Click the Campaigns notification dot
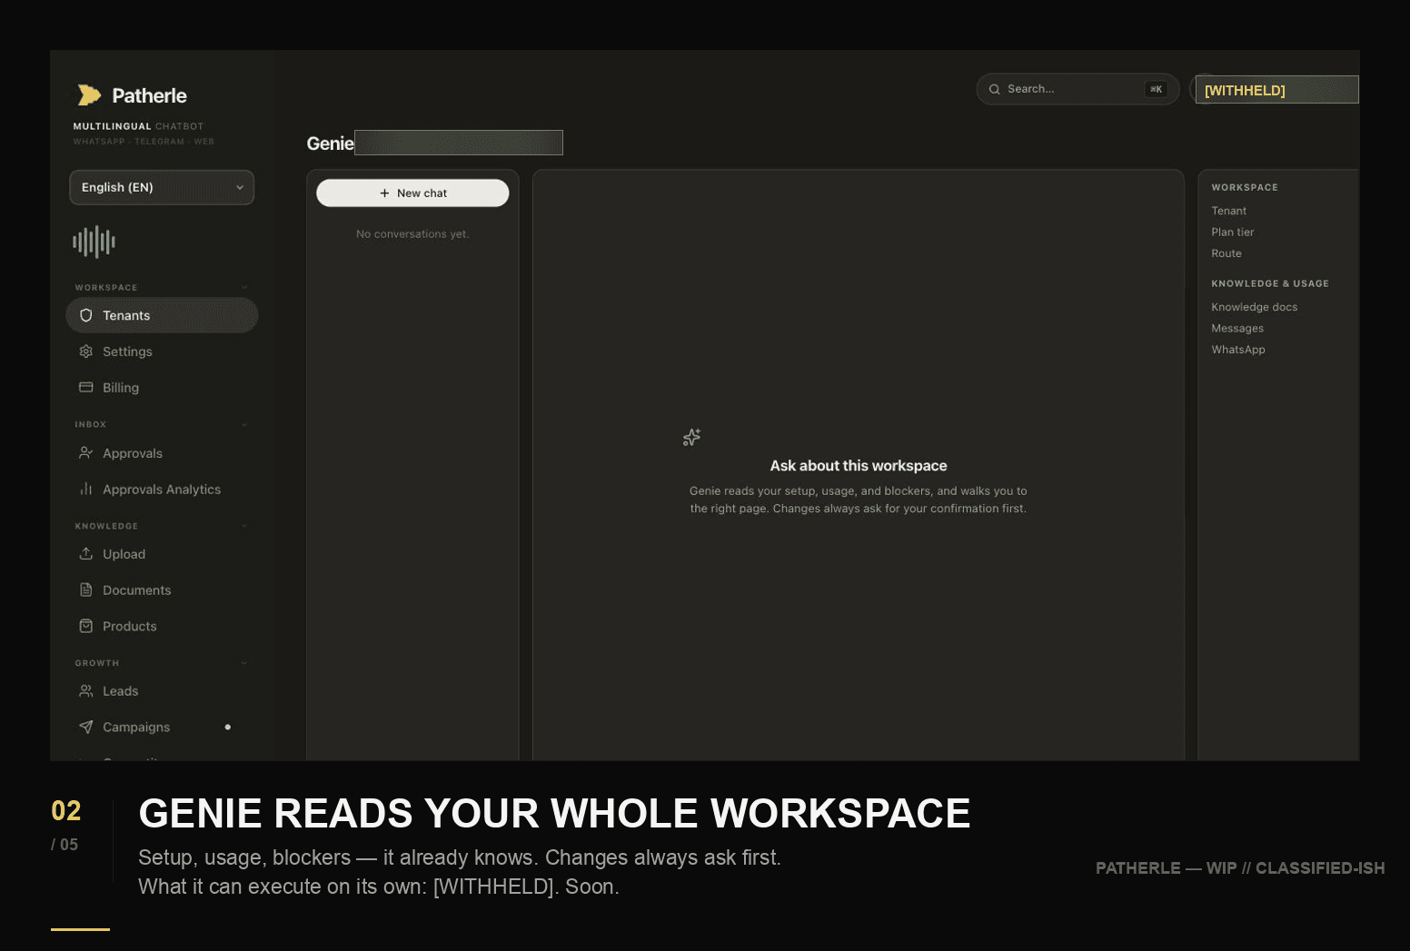Image resolution: width=1410 pixels, height=951 pixels. click(x=227, y=727)
